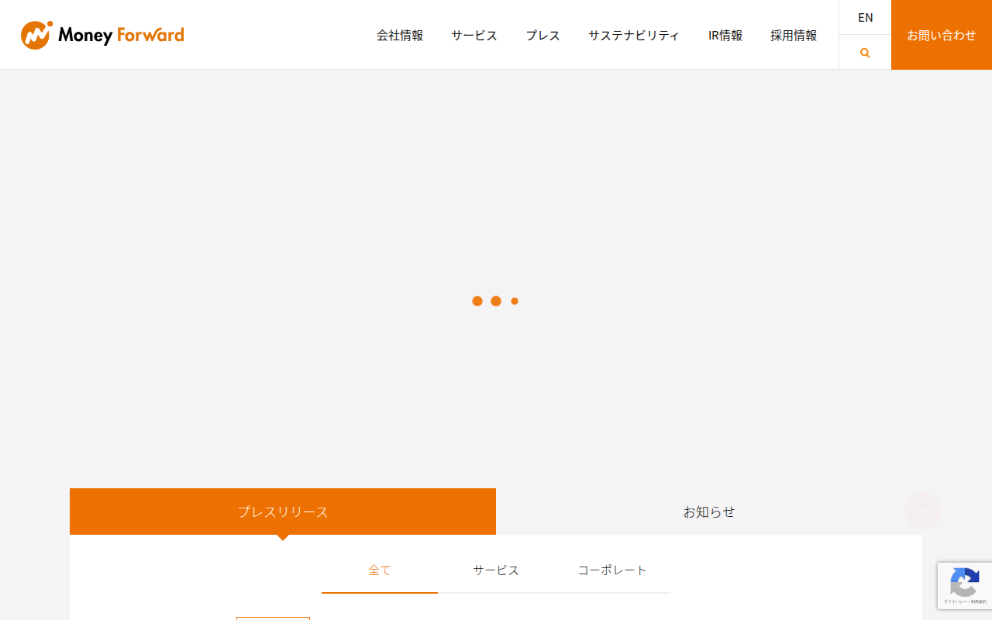This screenshot has width=992, height=620.
Task: Click the smallest orange loading dot
Action: [x=515, y=301]
